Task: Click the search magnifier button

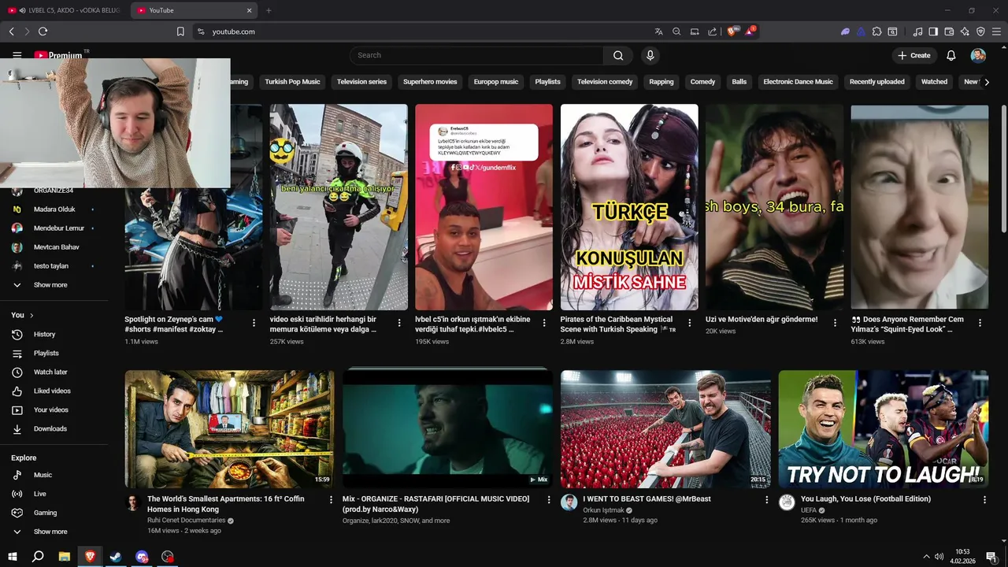Action: 618,55
